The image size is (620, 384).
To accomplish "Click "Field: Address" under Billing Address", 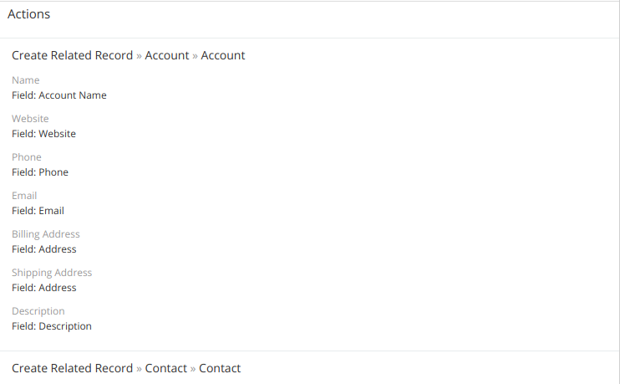I will (43, 249).
